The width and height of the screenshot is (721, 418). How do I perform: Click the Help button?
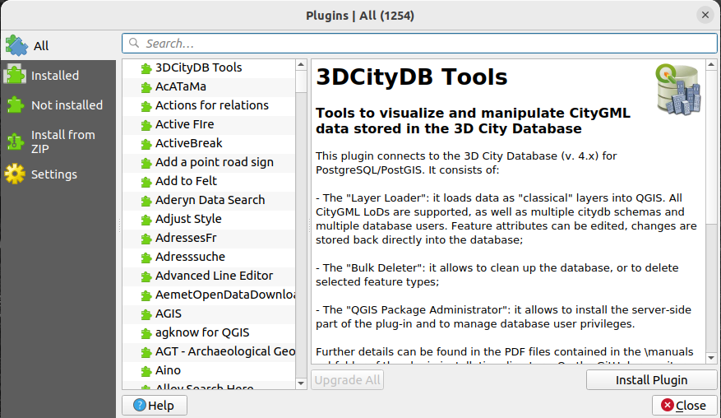pyautogui.click(x=154, y=405)
